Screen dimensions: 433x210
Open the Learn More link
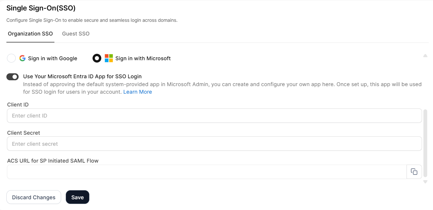point(138,92)
